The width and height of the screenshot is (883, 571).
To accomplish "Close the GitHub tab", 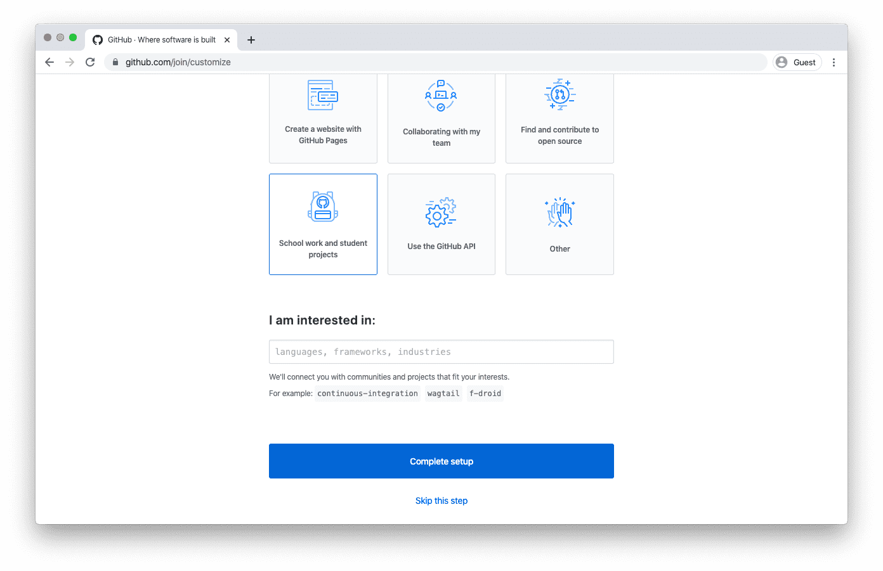I will (x=227, y=40).
